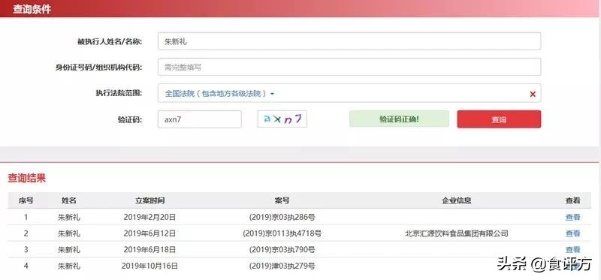This screenshot has width=601, height=280.
Task: Click the 姓名 column header
Action: (69, 200)
